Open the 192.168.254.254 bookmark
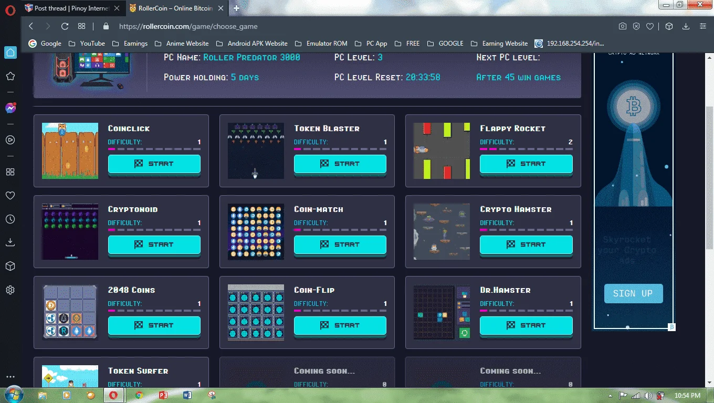 [x=570, y=44]
